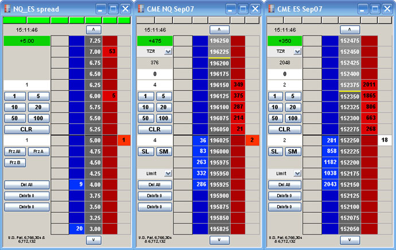Click Del All in CME ES Sep07 window
The image size is (396, 250).
click(284, 185)
